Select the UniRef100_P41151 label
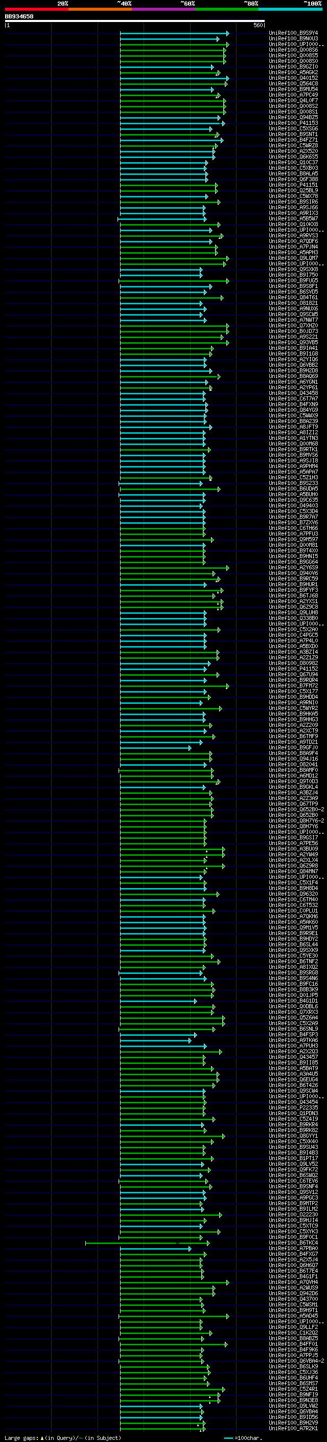The width and height of the screenshot is (327, 1442). [x=293, y=185]
